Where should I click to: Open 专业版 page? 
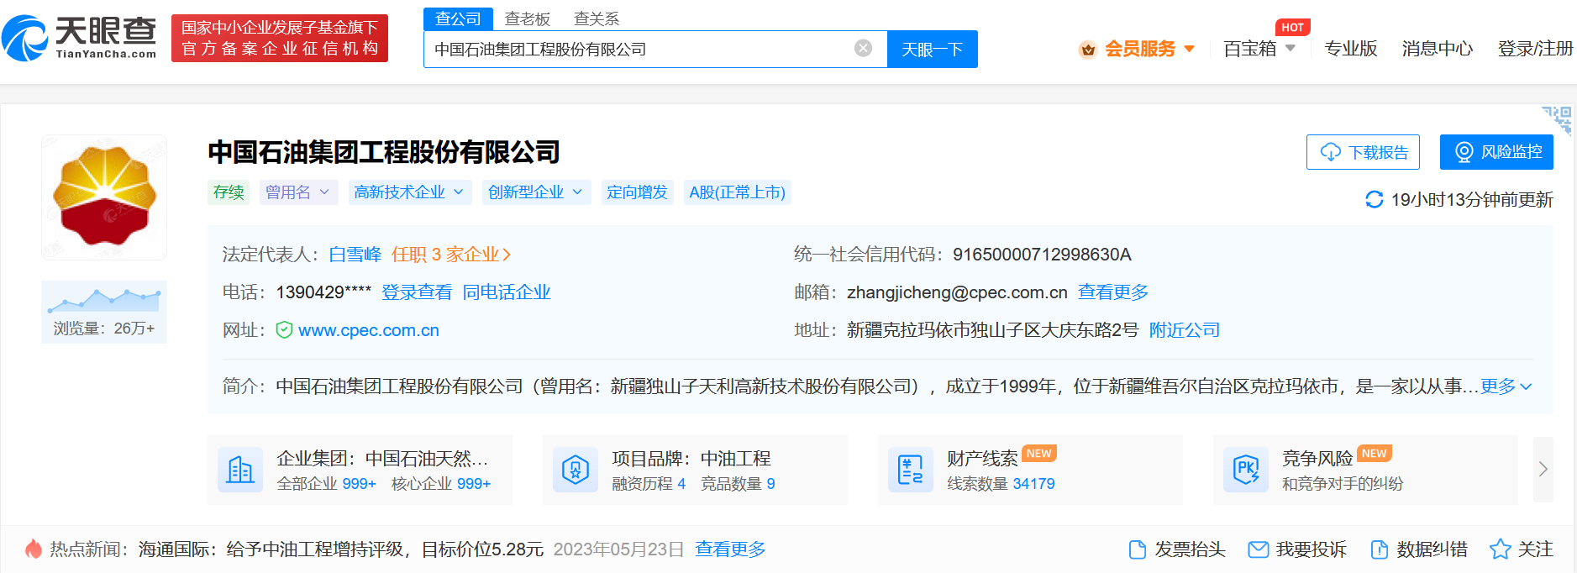(x=1350, y=49)
